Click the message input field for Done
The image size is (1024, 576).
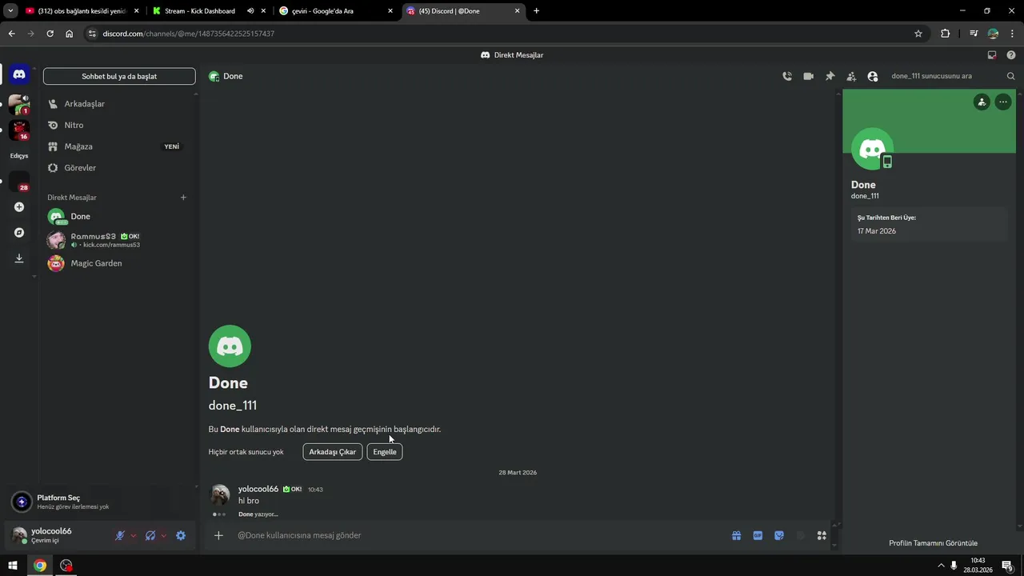click(x=480, y=535)
